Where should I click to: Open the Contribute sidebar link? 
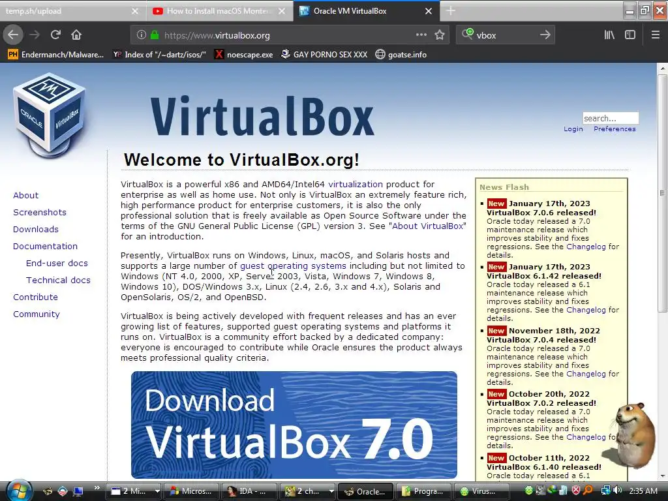(x=35, y=297)
